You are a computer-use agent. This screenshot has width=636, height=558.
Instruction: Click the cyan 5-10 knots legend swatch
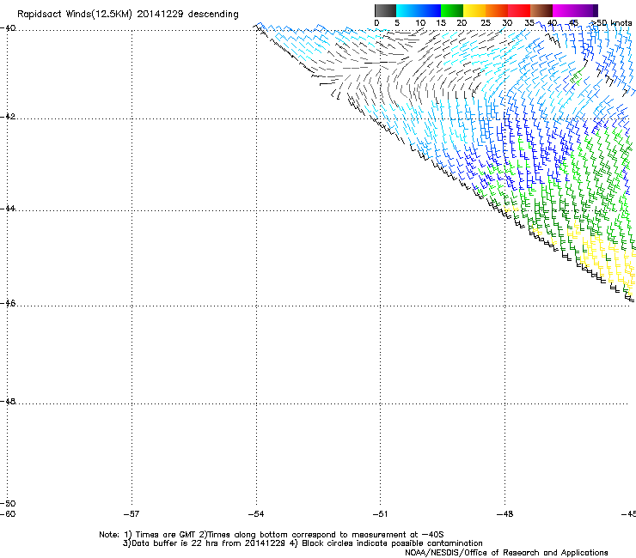[x=407, y=10]
